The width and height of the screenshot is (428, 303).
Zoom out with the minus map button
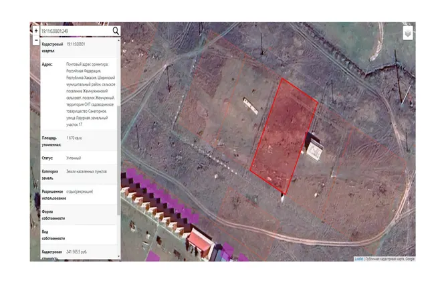(x=36, y=40)
